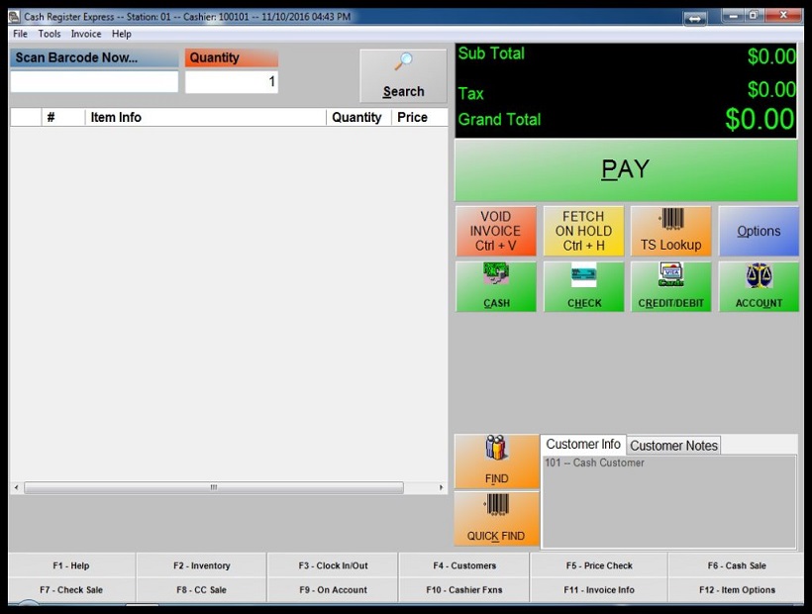The width and height of the screenshot is (812, 614).
Task: Open the ACCOUNT scales icon
Action: [759, 286]
